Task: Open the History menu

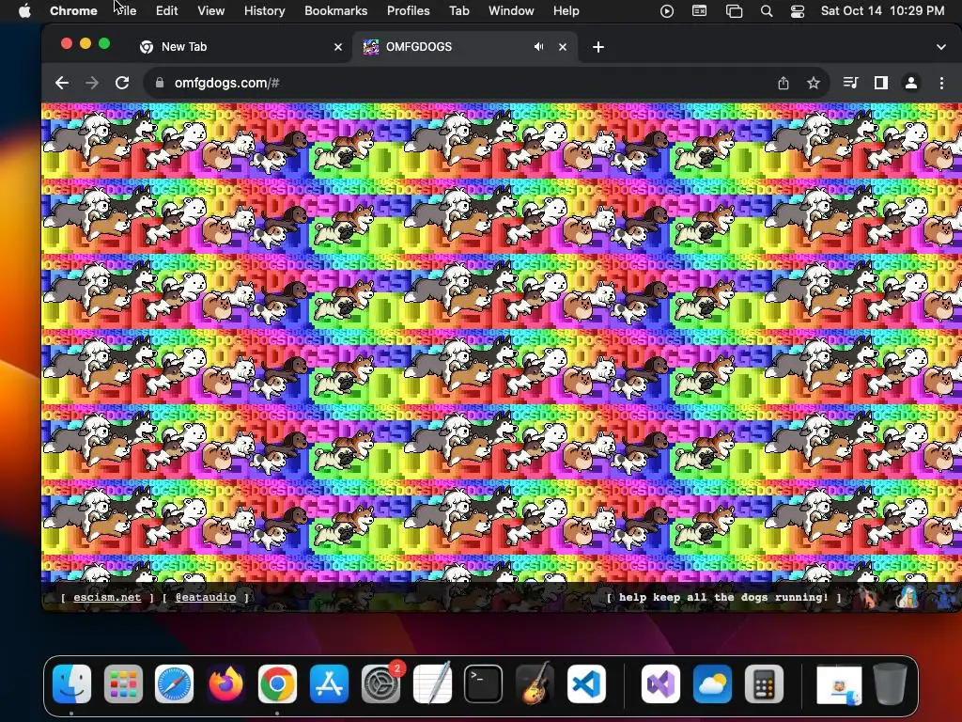Action: 264,10
